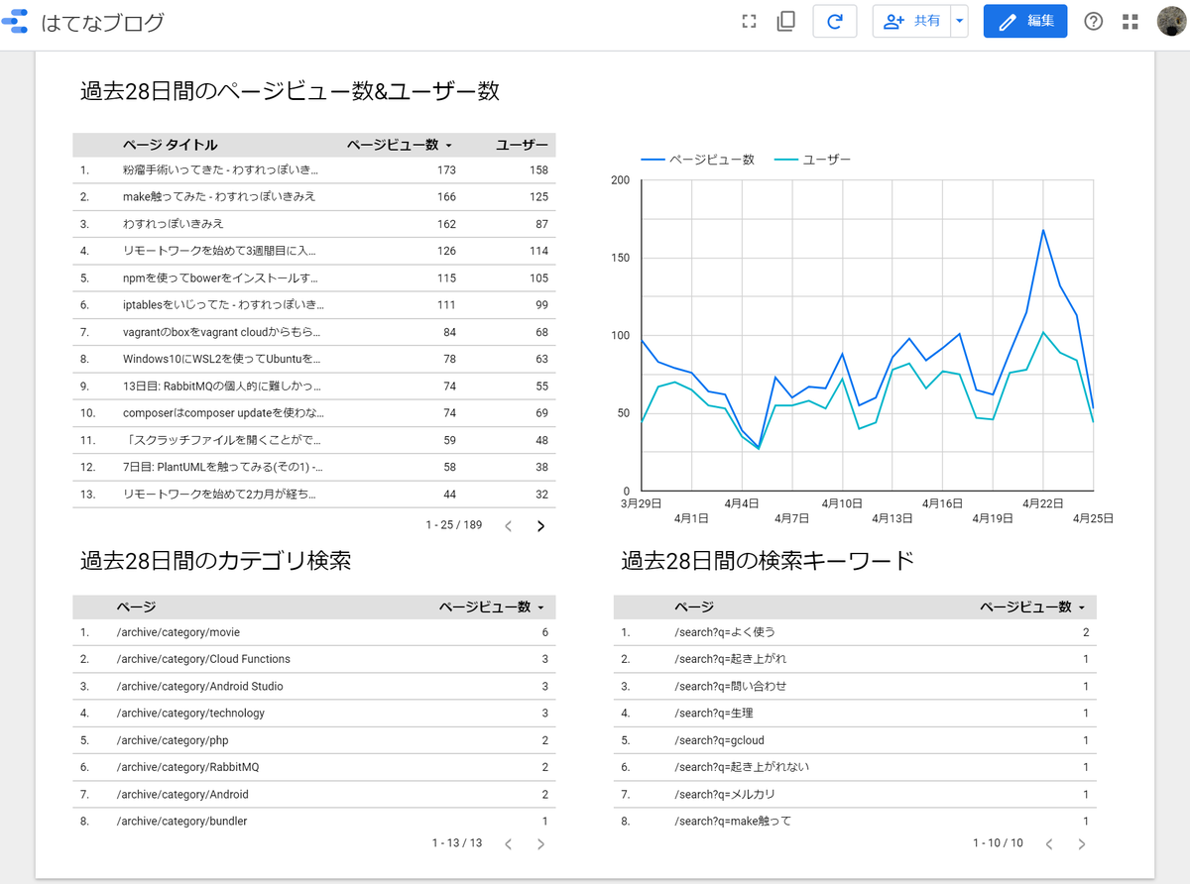Click the 編集 edit button

pyautogui.click(x=1025, y=21)
